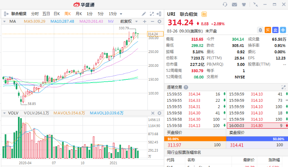Click MAVOL5:354.6万 label
The width and height of the screenshot is (288, 167).
69,113
